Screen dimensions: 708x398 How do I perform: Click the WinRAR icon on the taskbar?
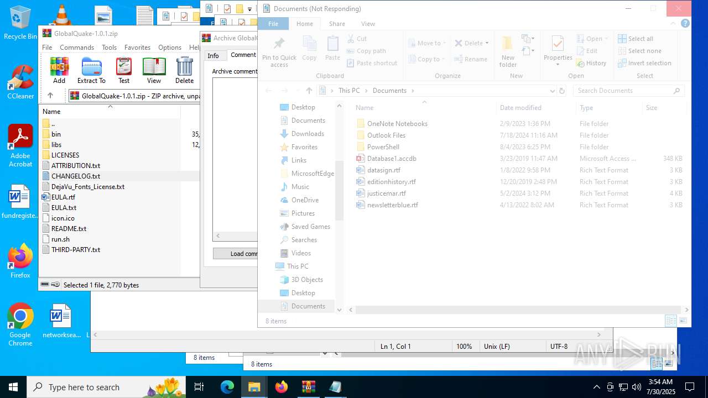click(x=308, y=387)
